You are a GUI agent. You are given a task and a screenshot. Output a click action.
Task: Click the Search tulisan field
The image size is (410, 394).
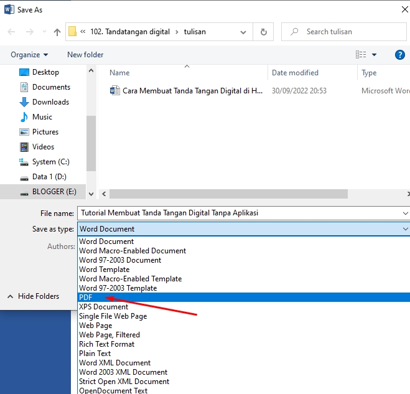pos(344,32)
